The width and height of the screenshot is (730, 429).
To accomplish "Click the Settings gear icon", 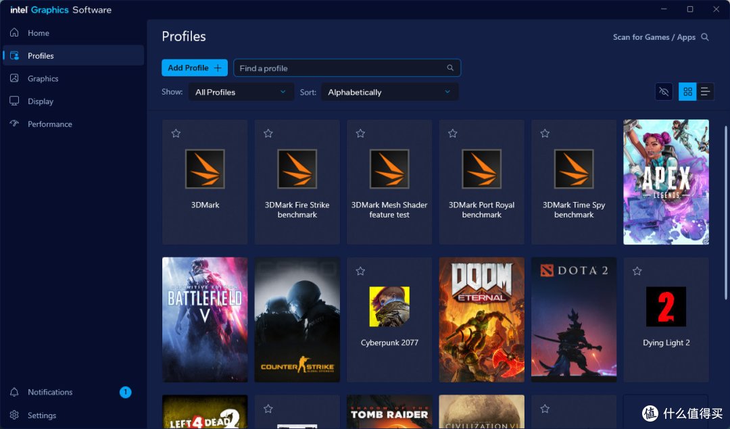I will (14, 415).
